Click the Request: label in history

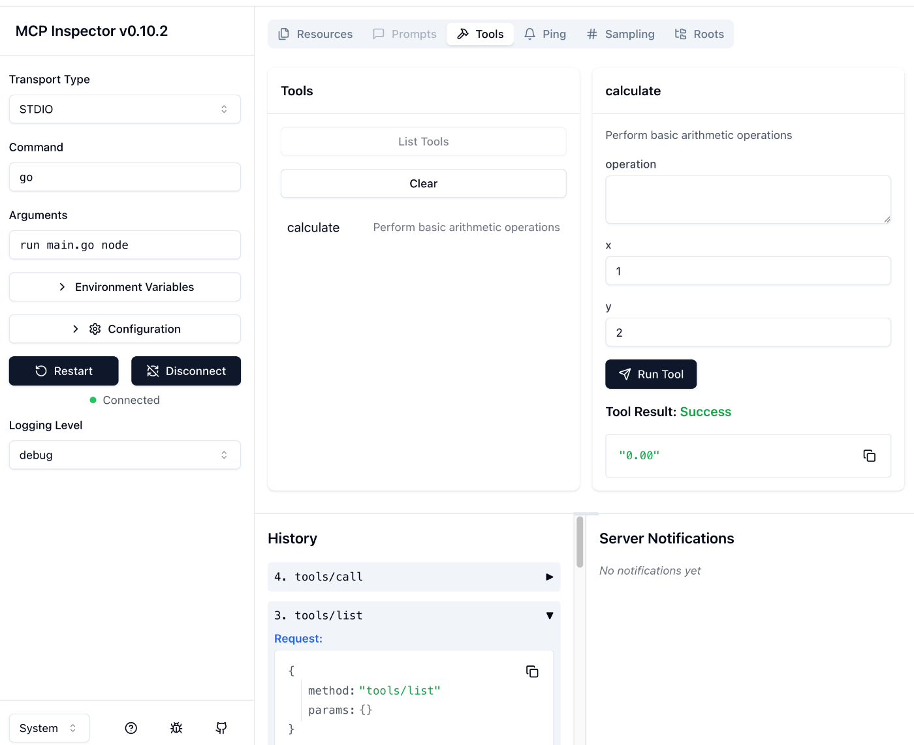pyautogui.click(x=298, y=639)
